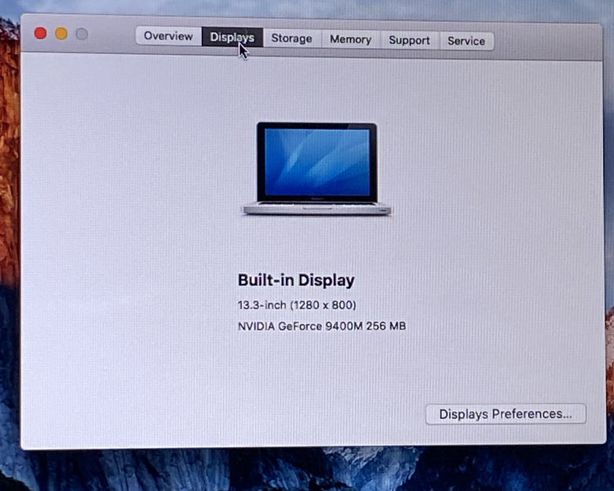Minimize window with yellow button
The height and width of the screenshot is (491, 614).
point(61,34)
